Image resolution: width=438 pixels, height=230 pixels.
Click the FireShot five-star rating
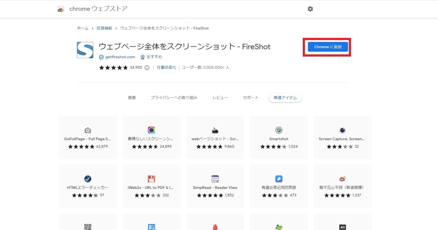(x=113, y=67)
